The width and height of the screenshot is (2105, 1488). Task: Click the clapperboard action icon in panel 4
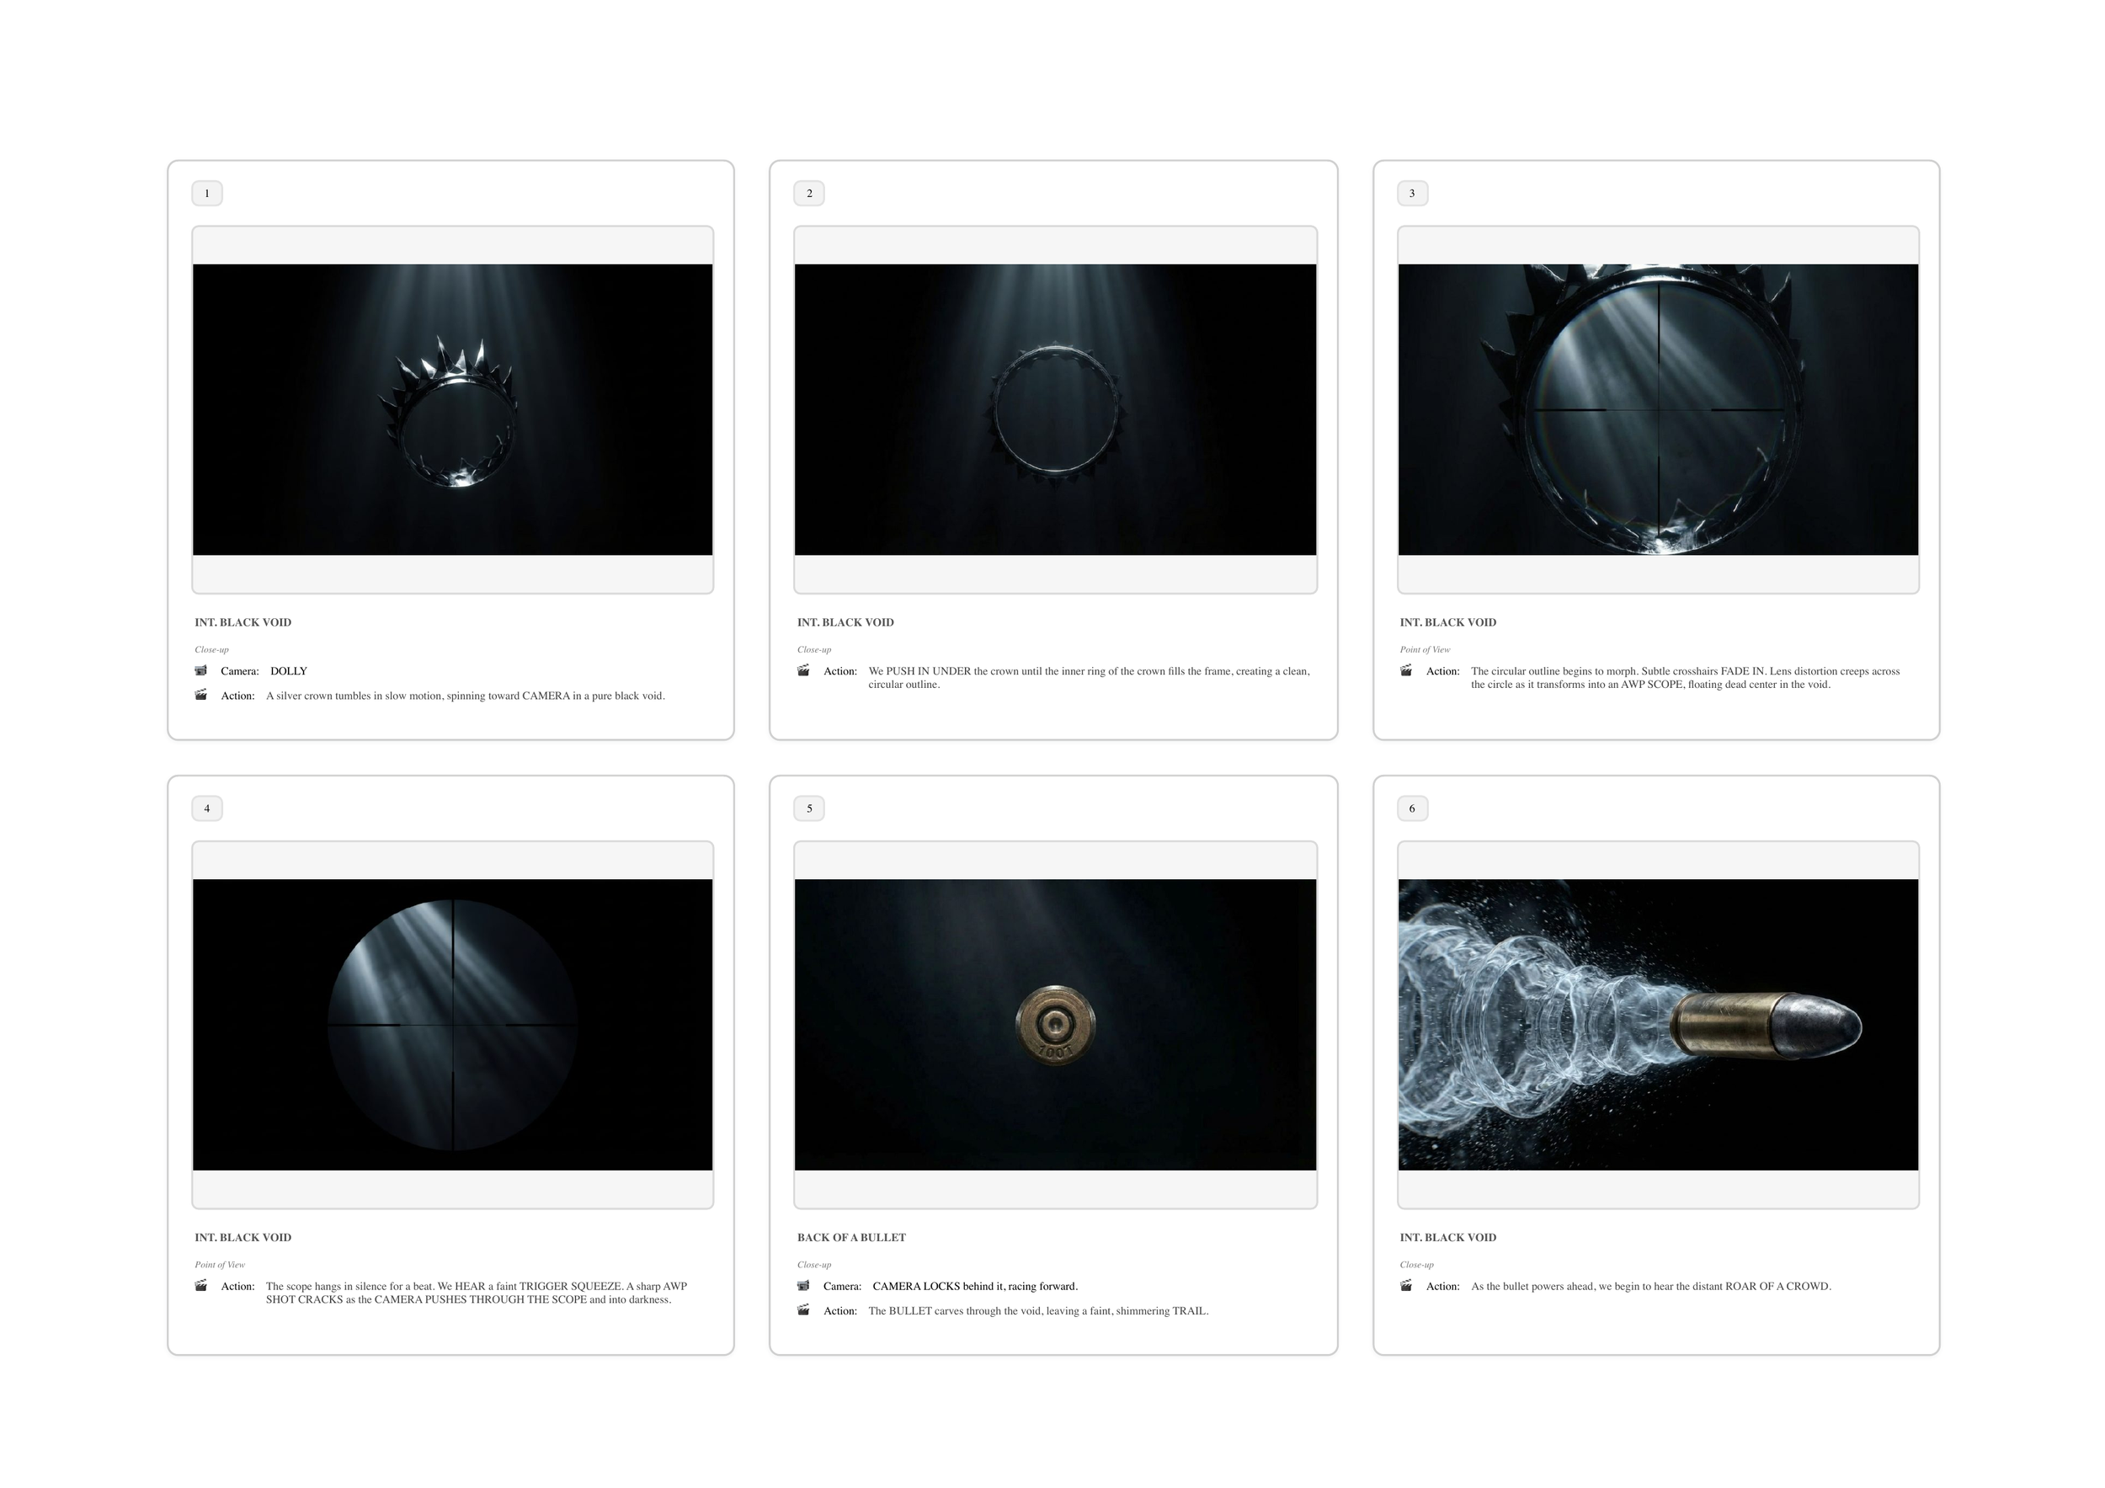[200, 1285]
